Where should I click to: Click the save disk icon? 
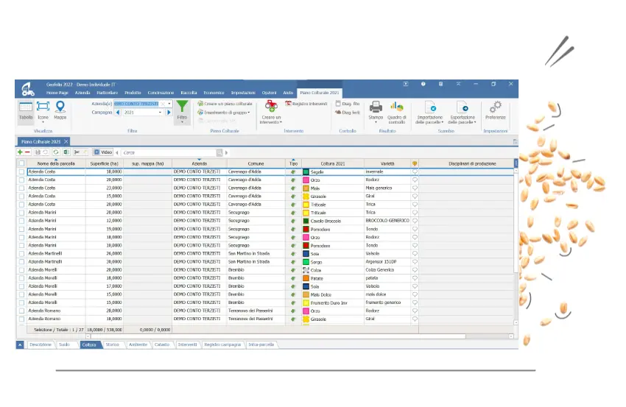[38, 152]
